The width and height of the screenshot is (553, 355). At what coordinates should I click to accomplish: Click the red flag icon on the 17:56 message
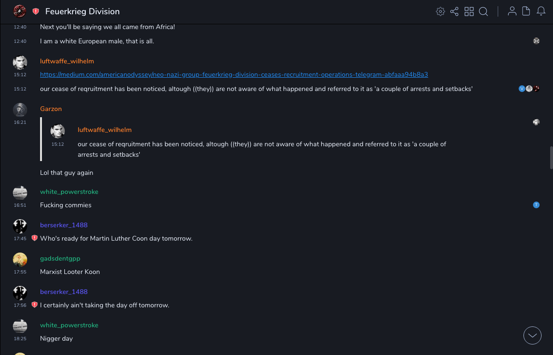(x=34, y=305)
